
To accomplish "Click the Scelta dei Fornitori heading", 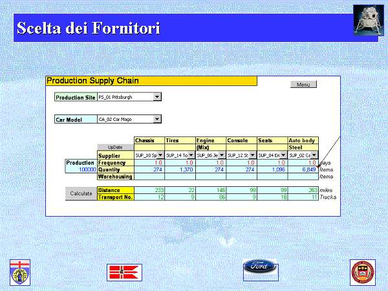I will [x=89, y=28].
